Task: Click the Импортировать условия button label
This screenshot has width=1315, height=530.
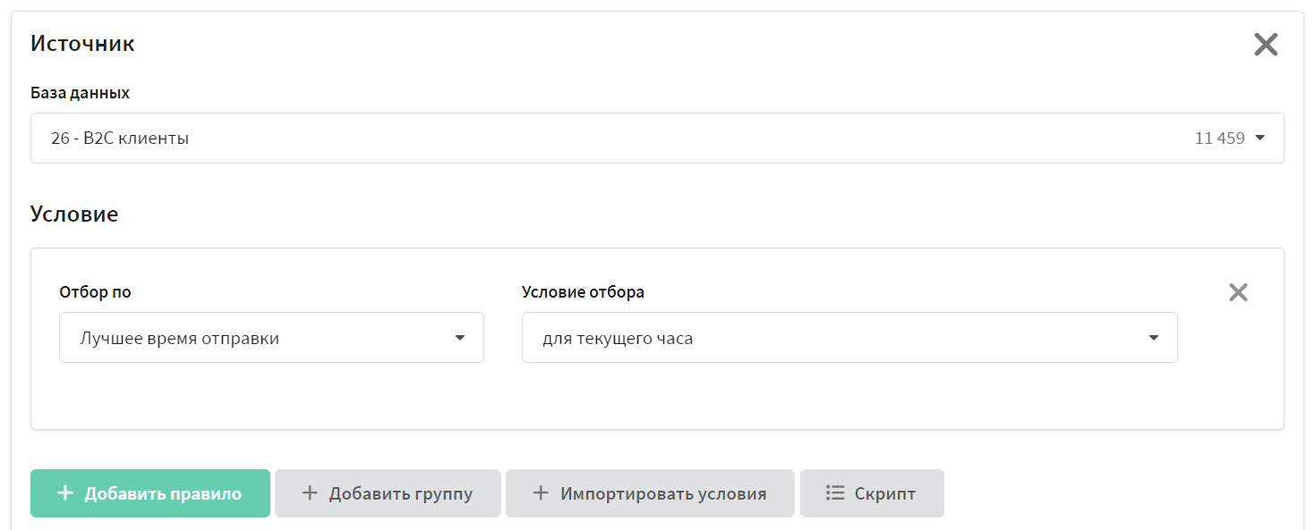Action: coord(663,493)
